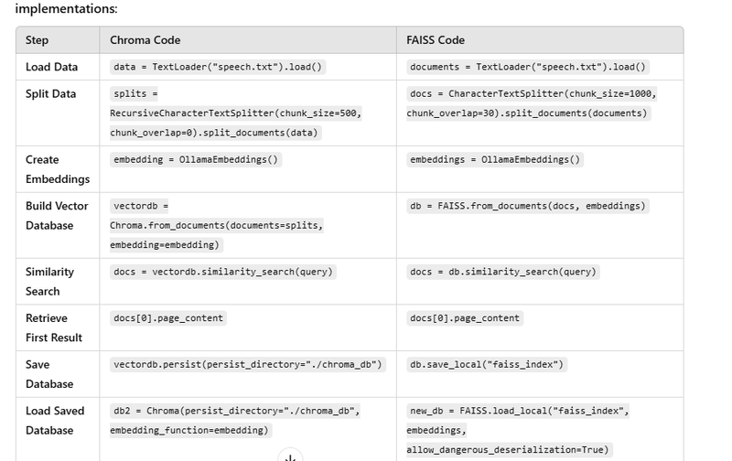Click the Build Vector Database row label
Viewport: 732px width, 461px height.
57,216
